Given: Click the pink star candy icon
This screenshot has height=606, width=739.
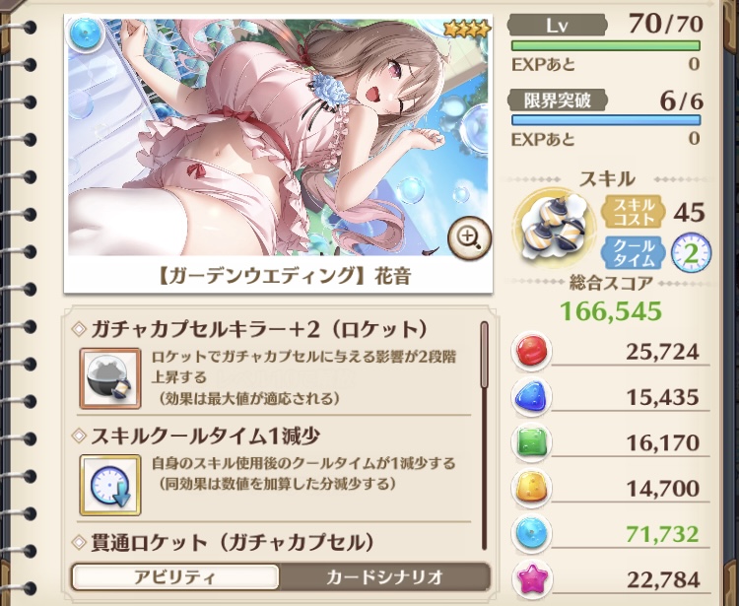Looking at the screenshot, I should 531,579.
